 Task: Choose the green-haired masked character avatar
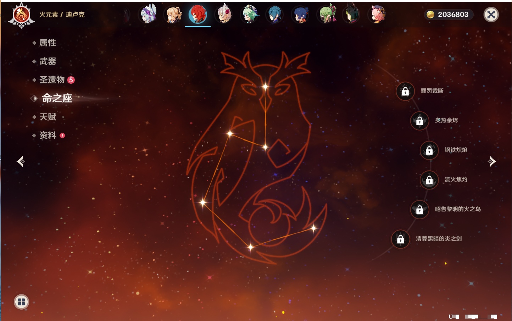pyautogui.click(x=326, y=14)
